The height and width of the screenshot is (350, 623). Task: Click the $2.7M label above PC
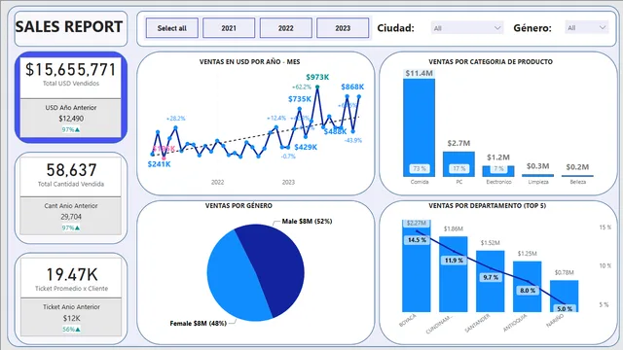click(x=458, y=143)
